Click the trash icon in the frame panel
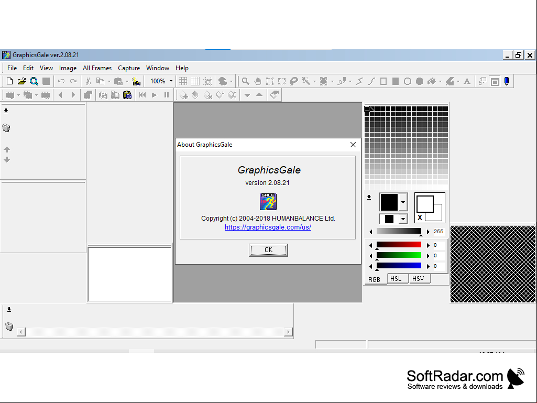This screenshot has width=537, height=403. pos(9,326)
